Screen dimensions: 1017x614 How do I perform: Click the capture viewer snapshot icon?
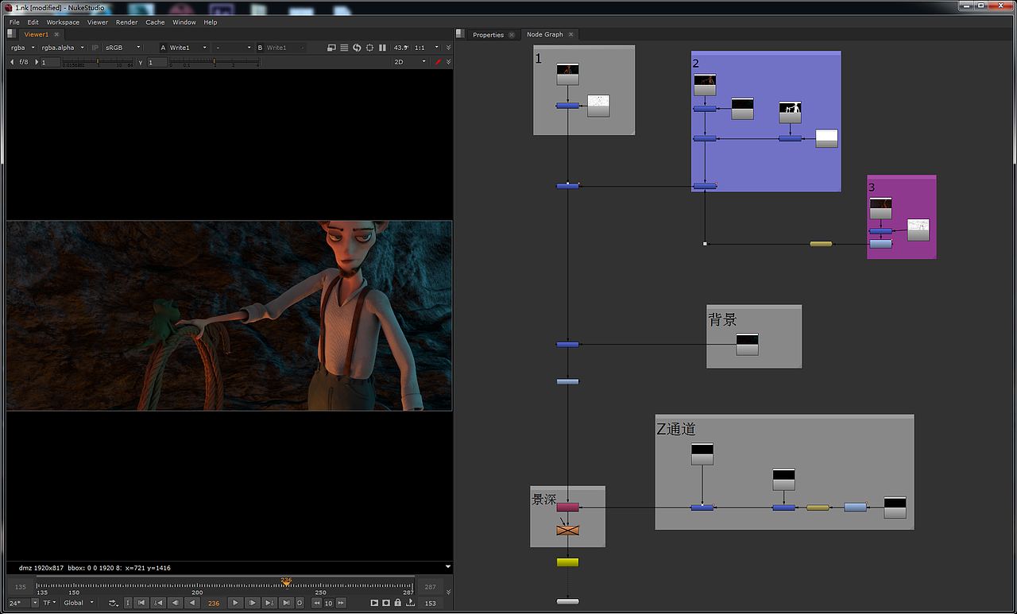[386, 603]
